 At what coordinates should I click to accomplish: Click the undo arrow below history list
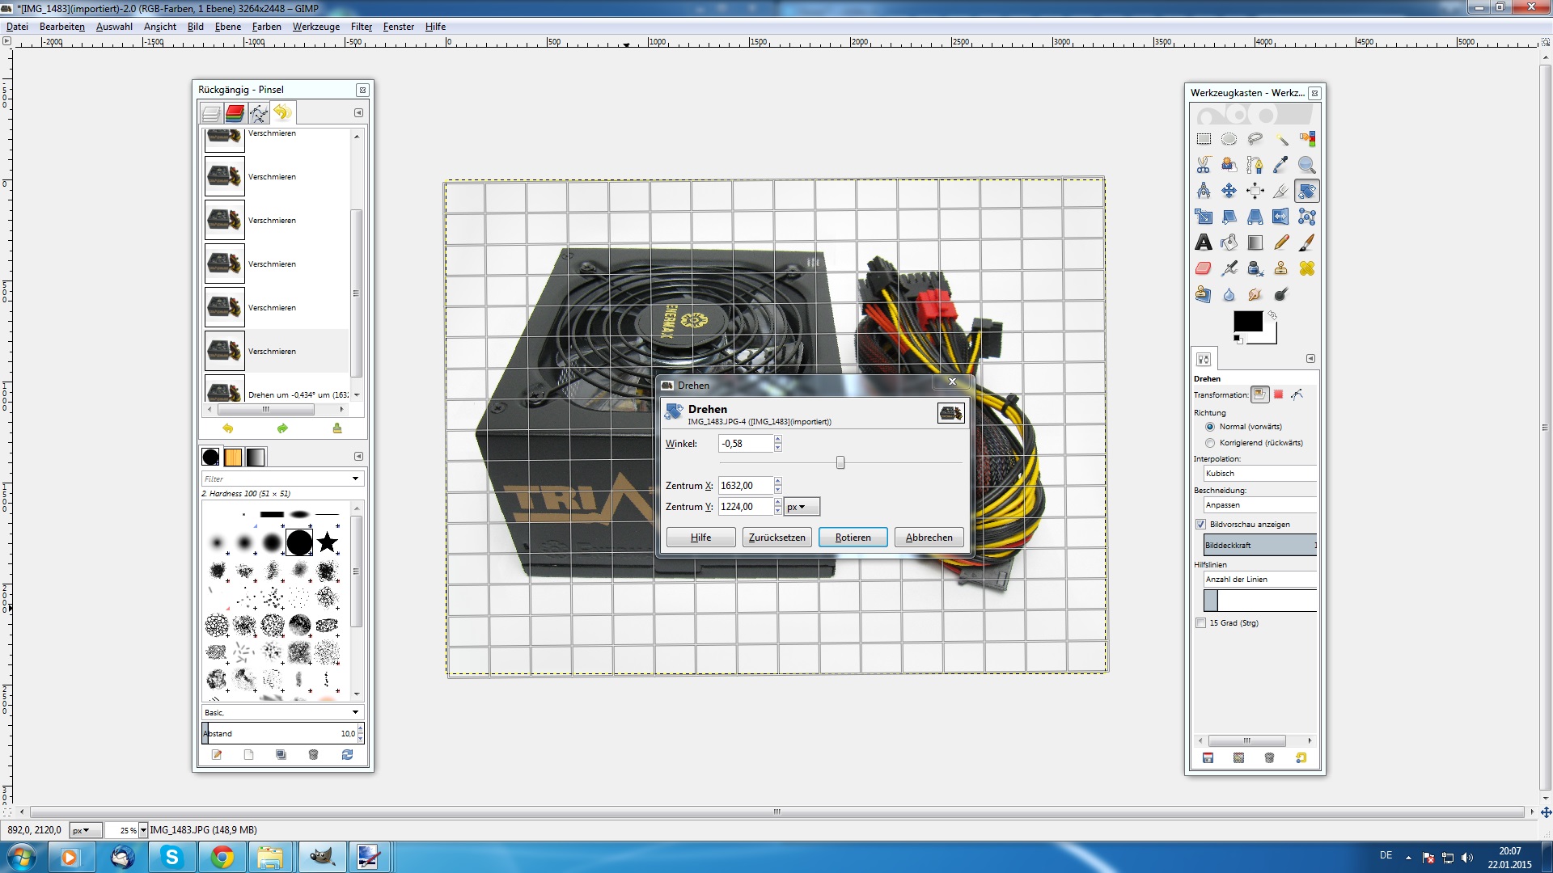(x=227, y=428)
